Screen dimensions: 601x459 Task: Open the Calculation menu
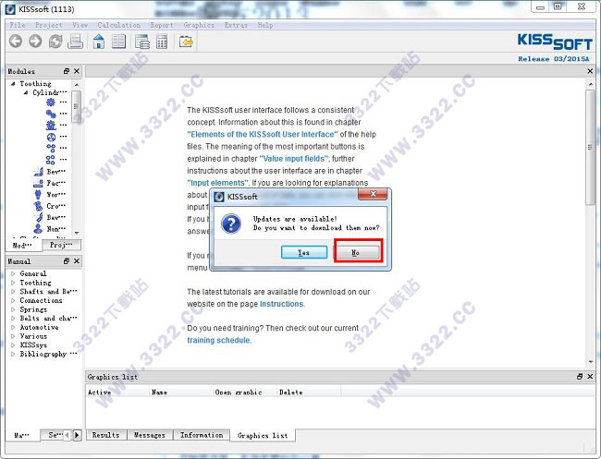pyautogui.click(x=119, y=25)
